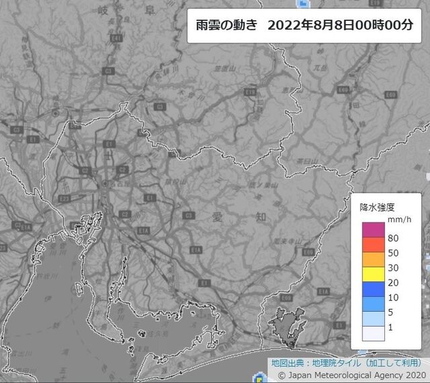Click the 雨雲の動き title text
The height and width of the screenshot is (383, 430).
226,26
